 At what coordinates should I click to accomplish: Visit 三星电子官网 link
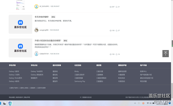[13, 88]
